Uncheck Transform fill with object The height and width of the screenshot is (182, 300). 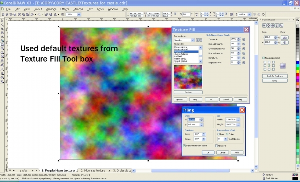pyautogui.click(x=184, y=146)
